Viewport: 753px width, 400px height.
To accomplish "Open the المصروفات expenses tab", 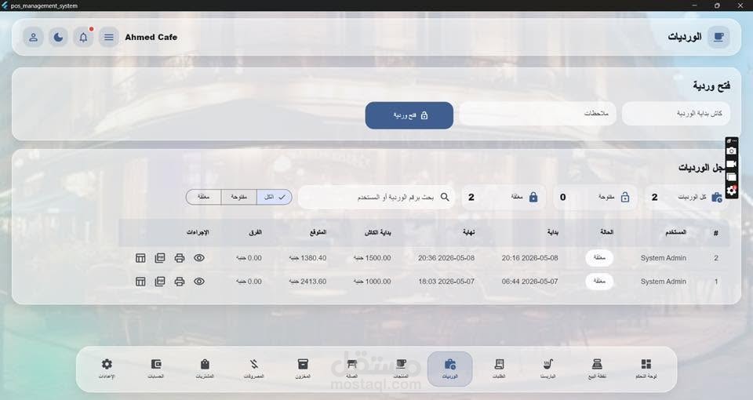I will click(x=254, y=369).
